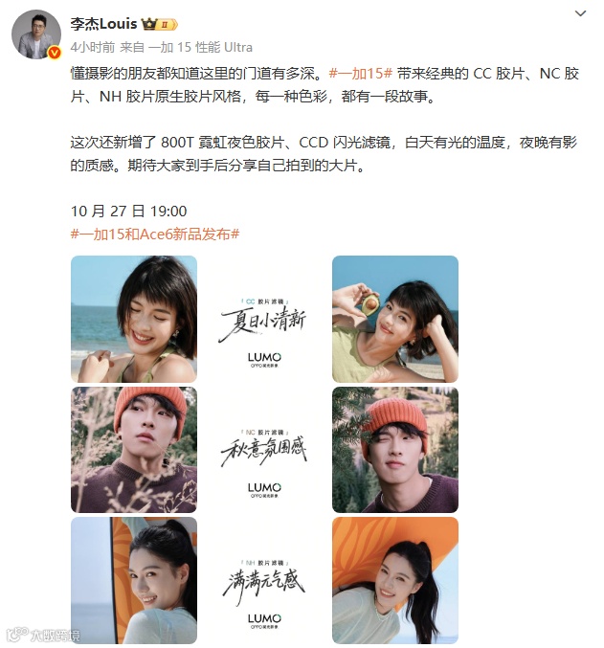604x648 pixels.
Task: Open the 李杰Louis username link
Action: pyautogui.click(x=103, y=24)
